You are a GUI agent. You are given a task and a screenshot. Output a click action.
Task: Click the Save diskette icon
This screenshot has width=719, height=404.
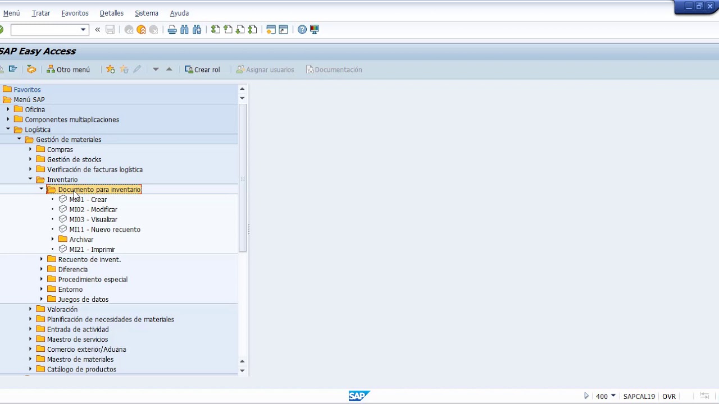click(110, 30)
